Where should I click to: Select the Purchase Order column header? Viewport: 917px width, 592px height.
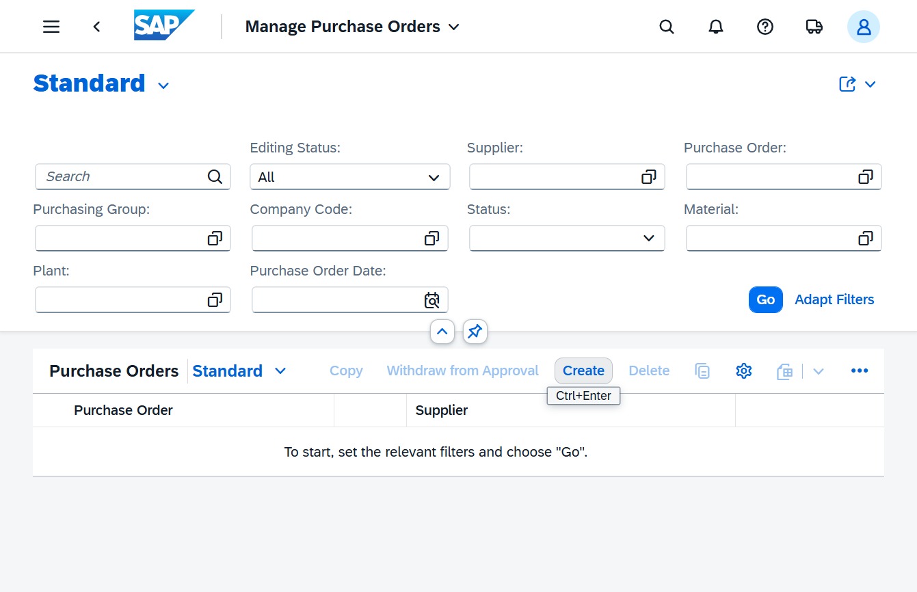click(x=123, y=410)
